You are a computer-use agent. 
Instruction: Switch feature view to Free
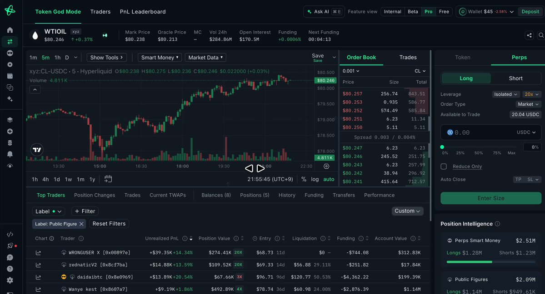click(444, 11)
